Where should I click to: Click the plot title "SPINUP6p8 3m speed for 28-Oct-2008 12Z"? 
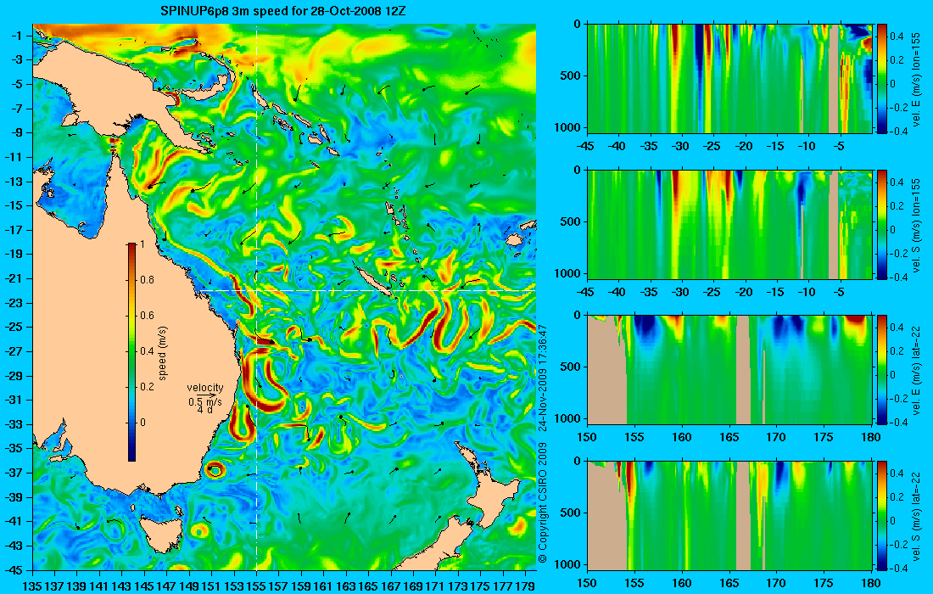point(283,11)
